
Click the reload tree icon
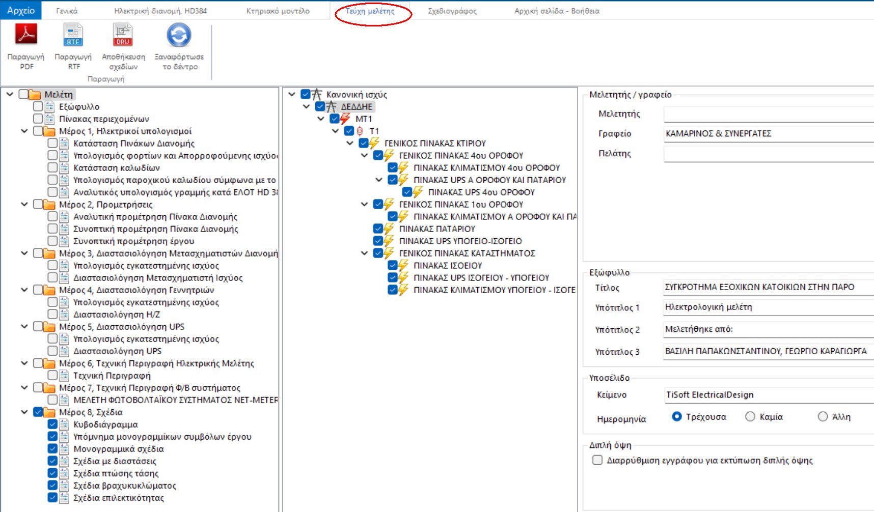pyautogui.click(x=179, y=36)
